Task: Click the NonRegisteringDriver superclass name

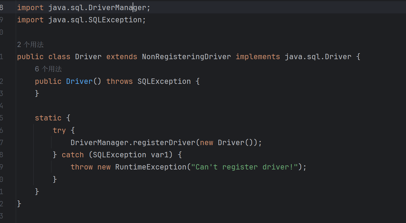Action: [x=186, y=57]
